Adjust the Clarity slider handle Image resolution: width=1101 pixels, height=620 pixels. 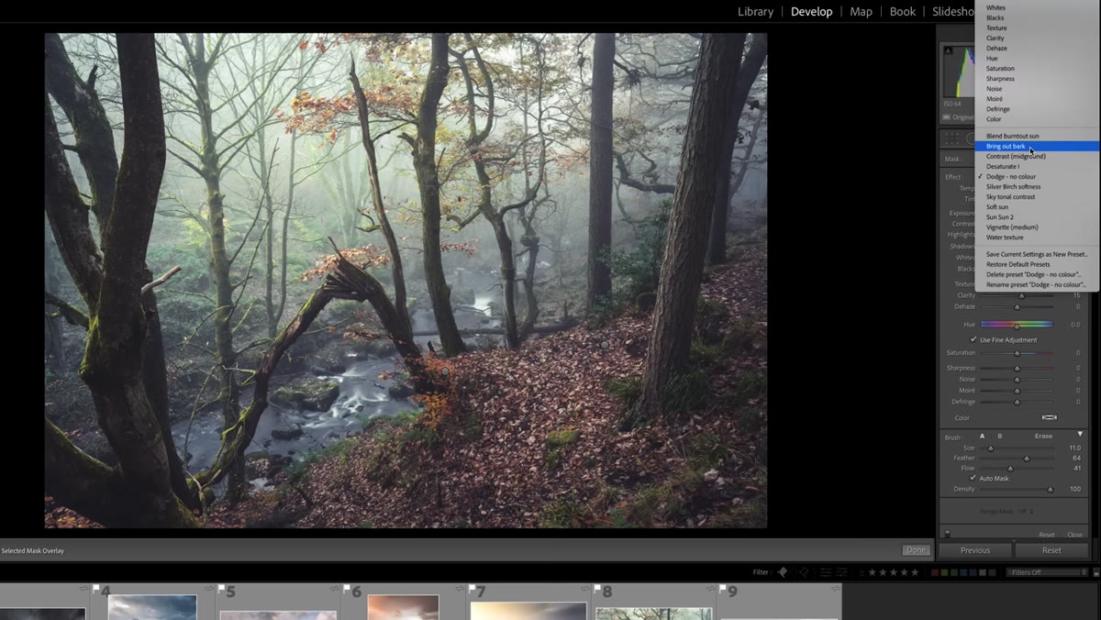pos(1021,295)
